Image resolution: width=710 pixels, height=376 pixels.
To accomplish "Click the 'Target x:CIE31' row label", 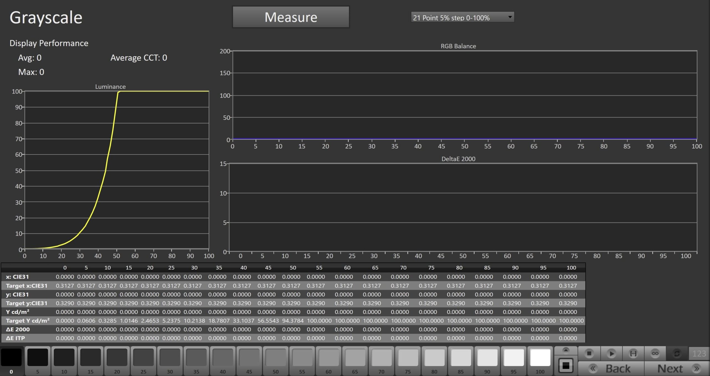I will 27,286.
